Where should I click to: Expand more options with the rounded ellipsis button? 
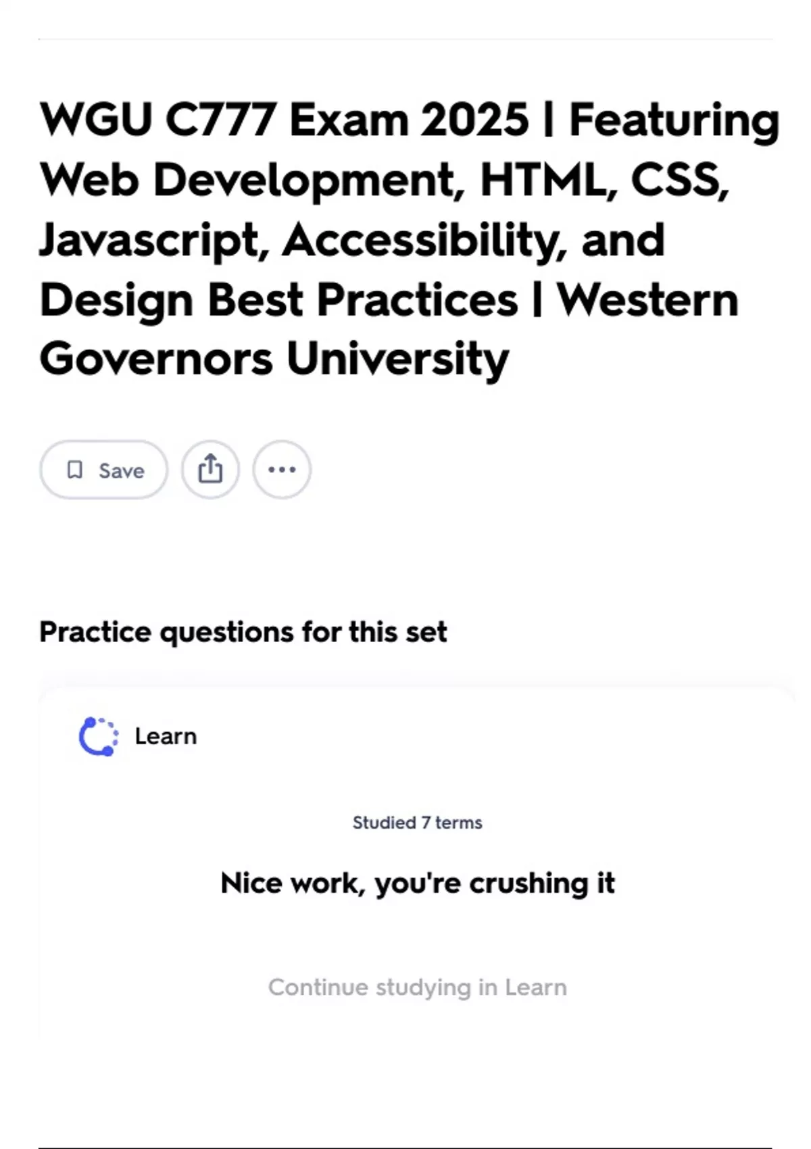281,469
